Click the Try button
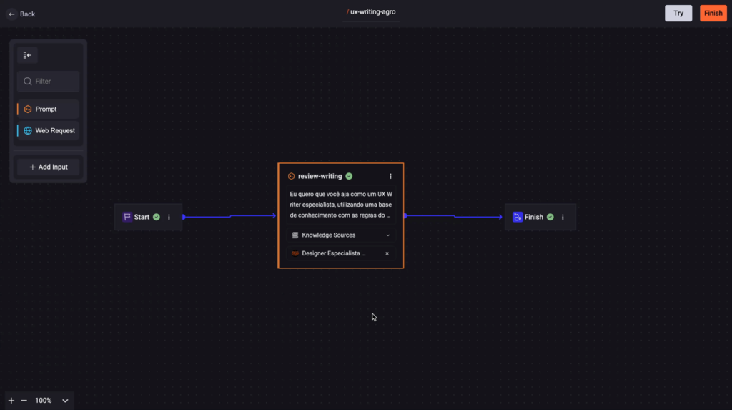732x410 pixels. point(678,13)
